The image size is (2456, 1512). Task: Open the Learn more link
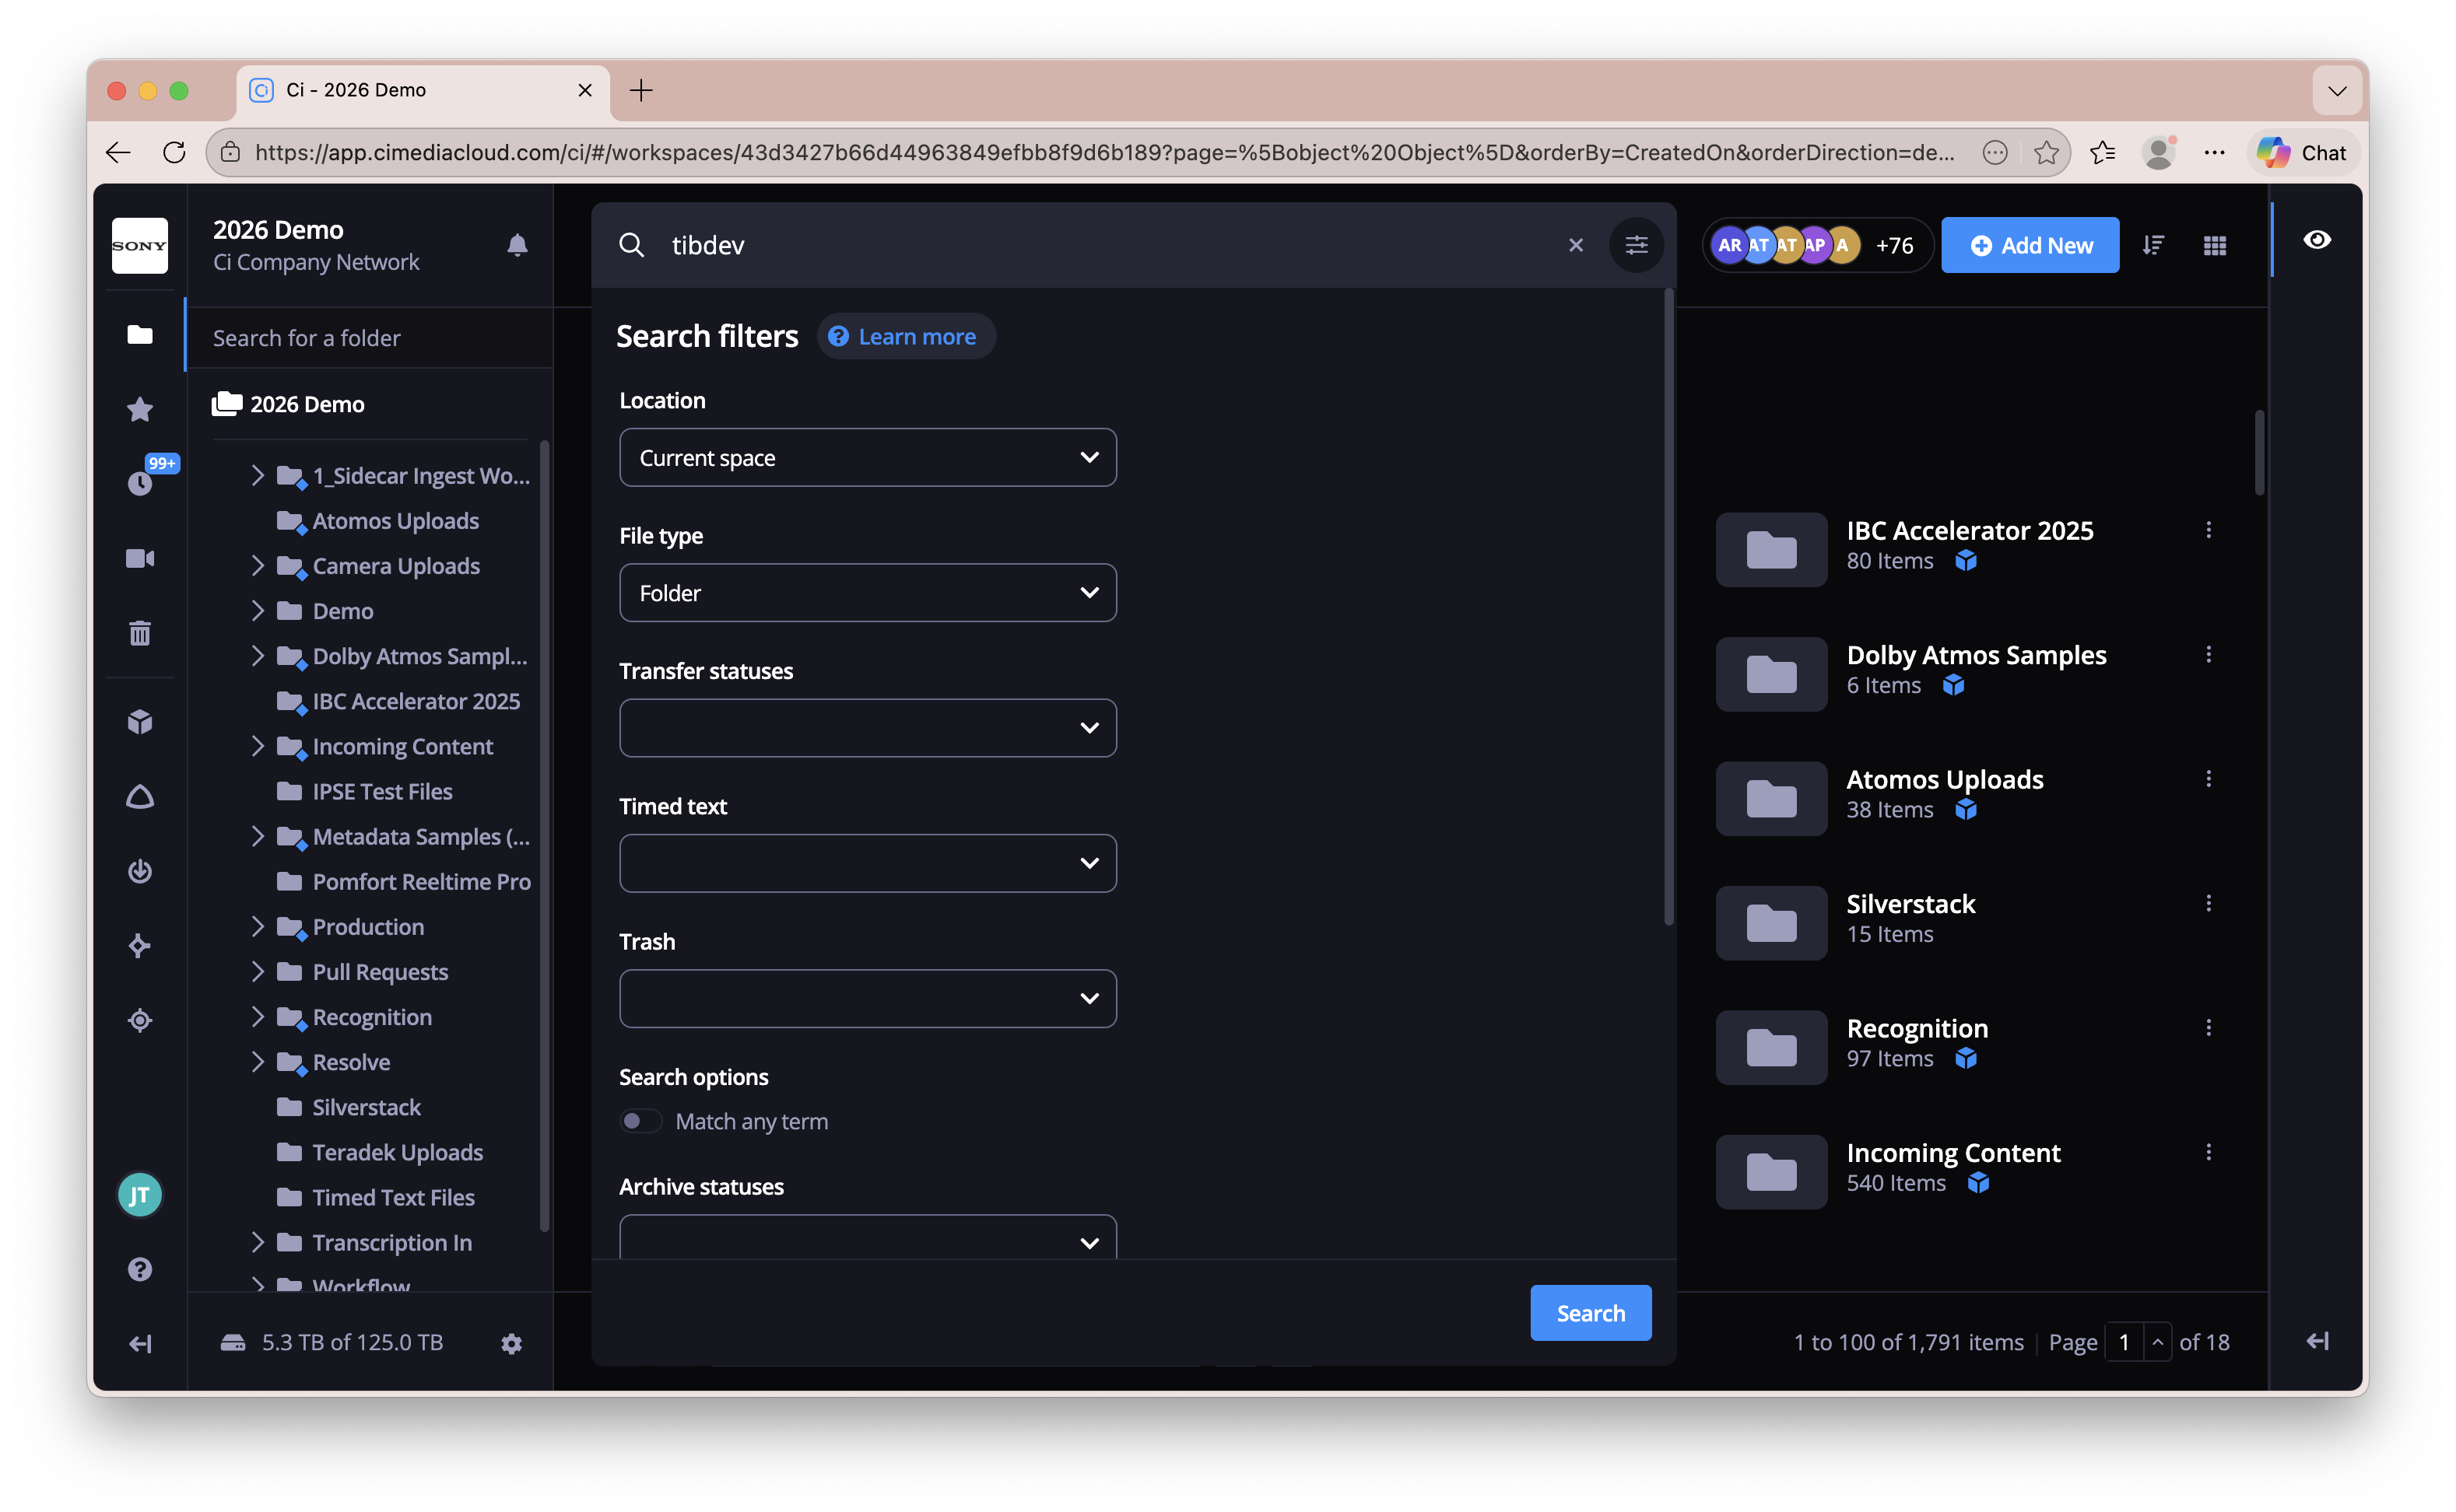tap(905, 336)
